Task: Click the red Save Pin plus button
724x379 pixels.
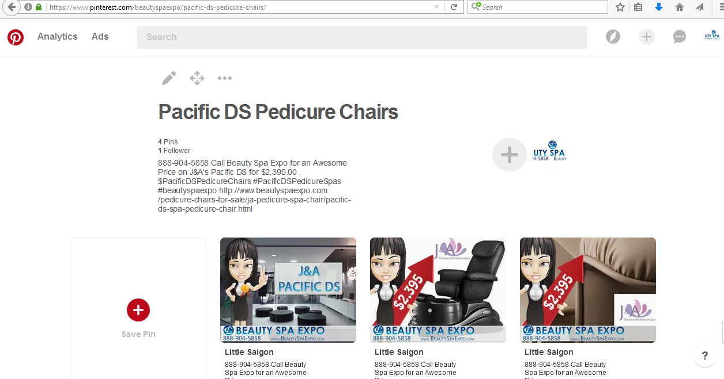Action: coord(138,310)
